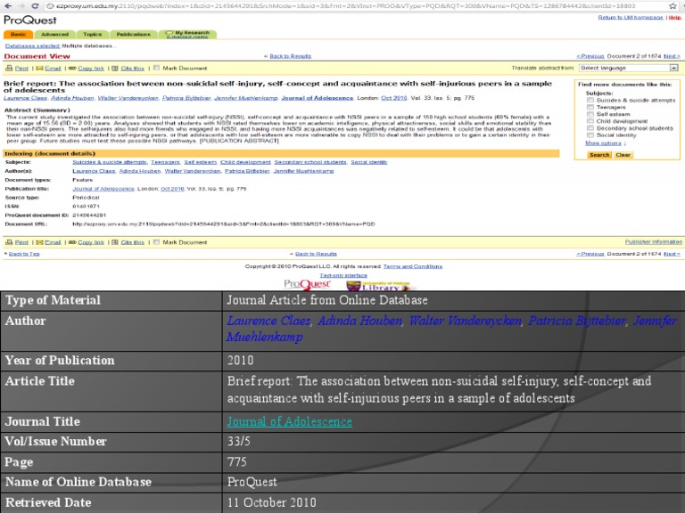
Task: Go to the Previous document at the top
Action: point(590,56)
